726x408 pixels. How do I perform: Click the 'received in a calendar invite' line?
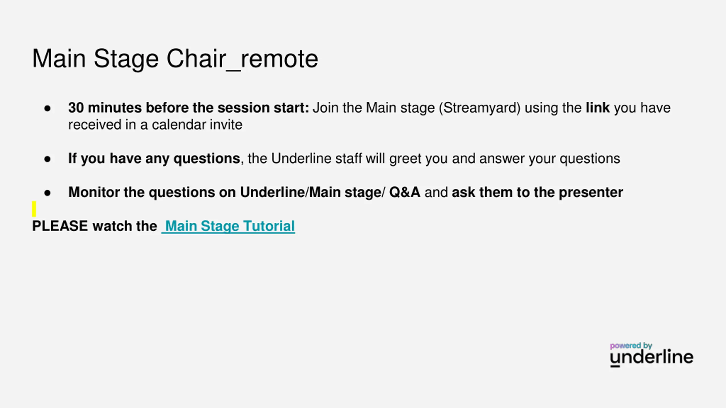155,125
